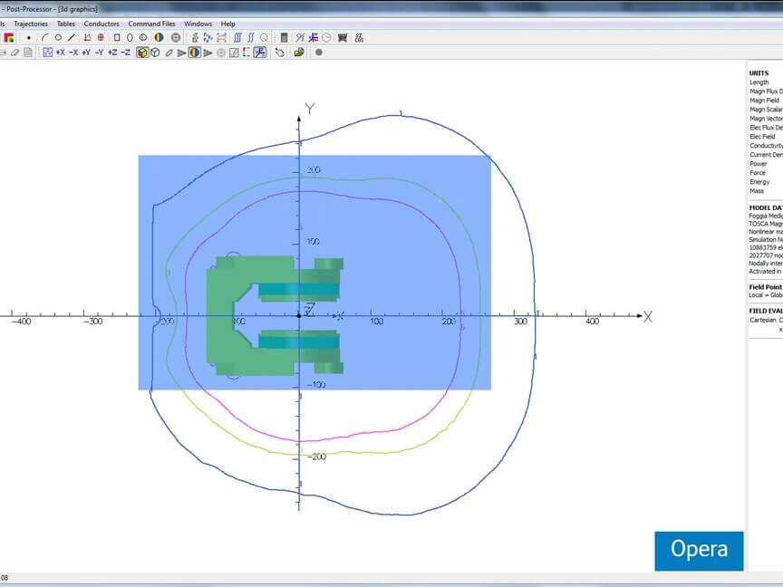The image size is (783, 587).
Task: Open the Windows menu item
Action: pyautogui.click(x=198, y=24)
